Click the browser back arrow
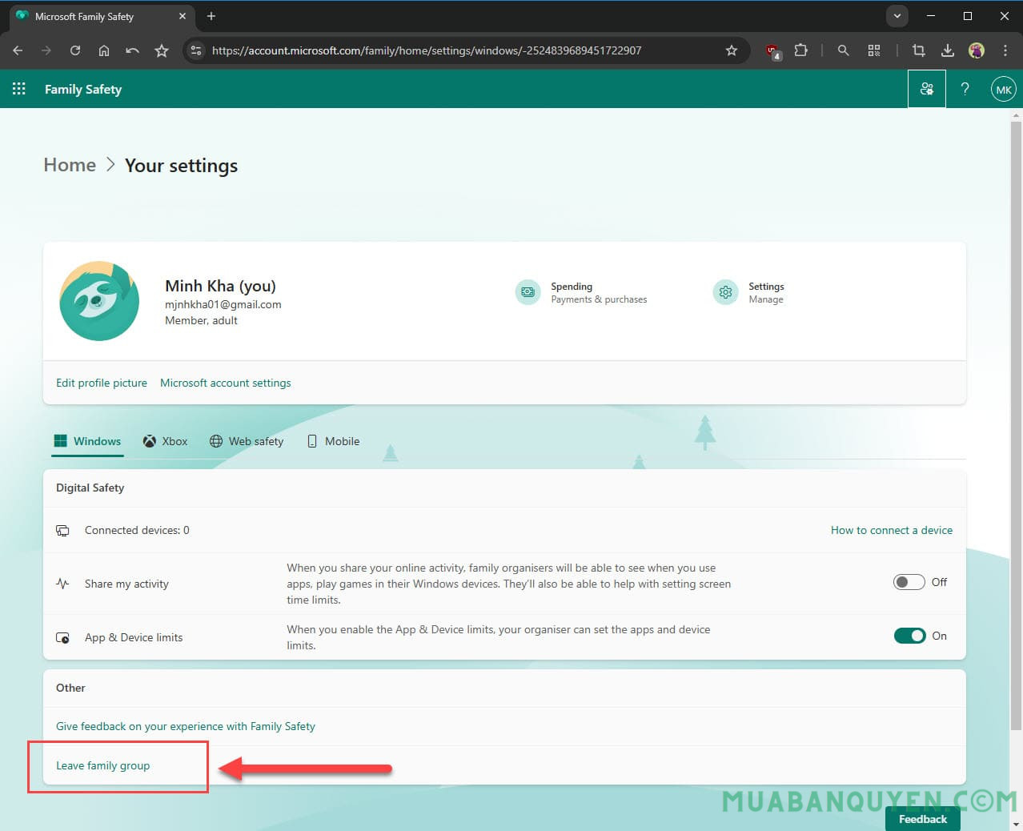 (x=18, y=50)
